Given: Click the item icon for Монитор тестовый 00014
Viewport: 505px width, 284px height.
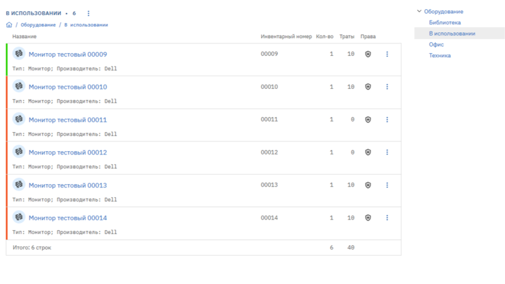Looking at the screenshot, I should click(x=18, y=218).
